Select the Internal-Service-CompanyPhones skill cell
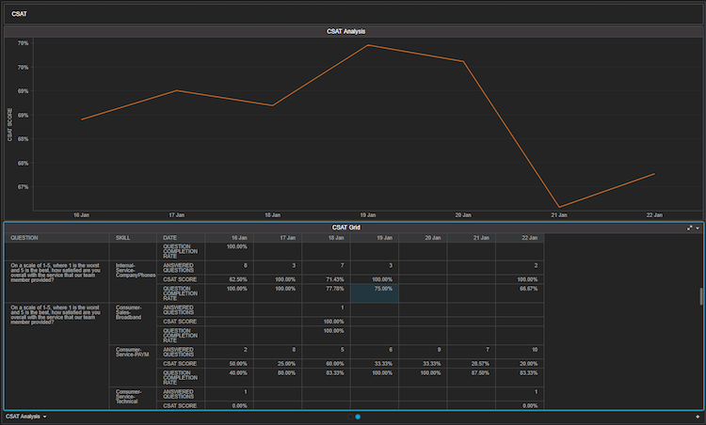This screenshot has height=425, width=706. pos(133,281)
